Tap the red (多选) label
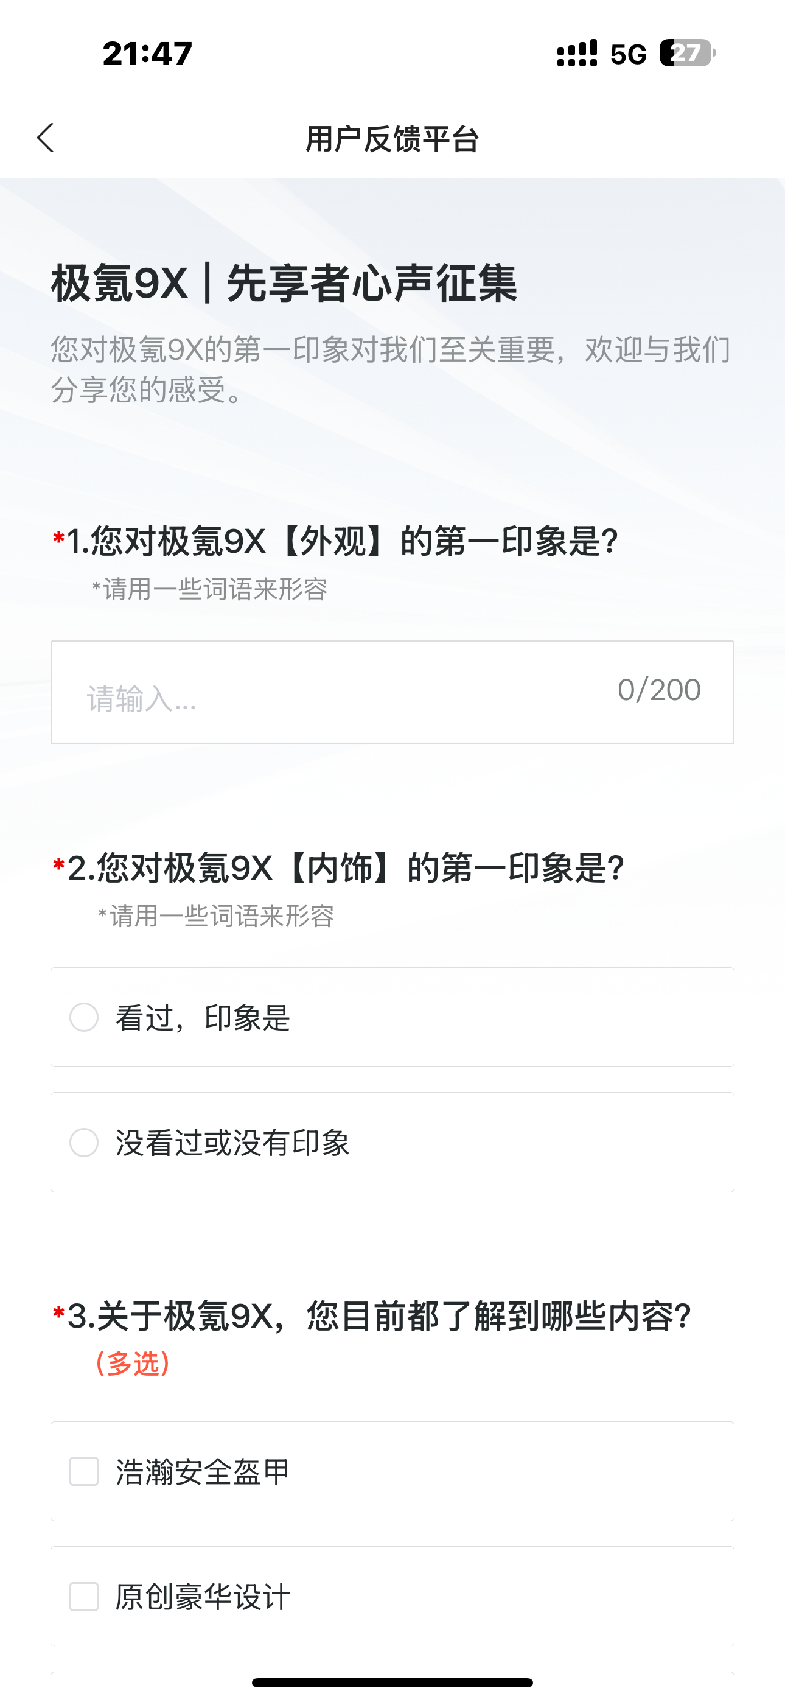Image resolution: width=785 pixels, height=1702 pixels. (x=132, y=1363)
